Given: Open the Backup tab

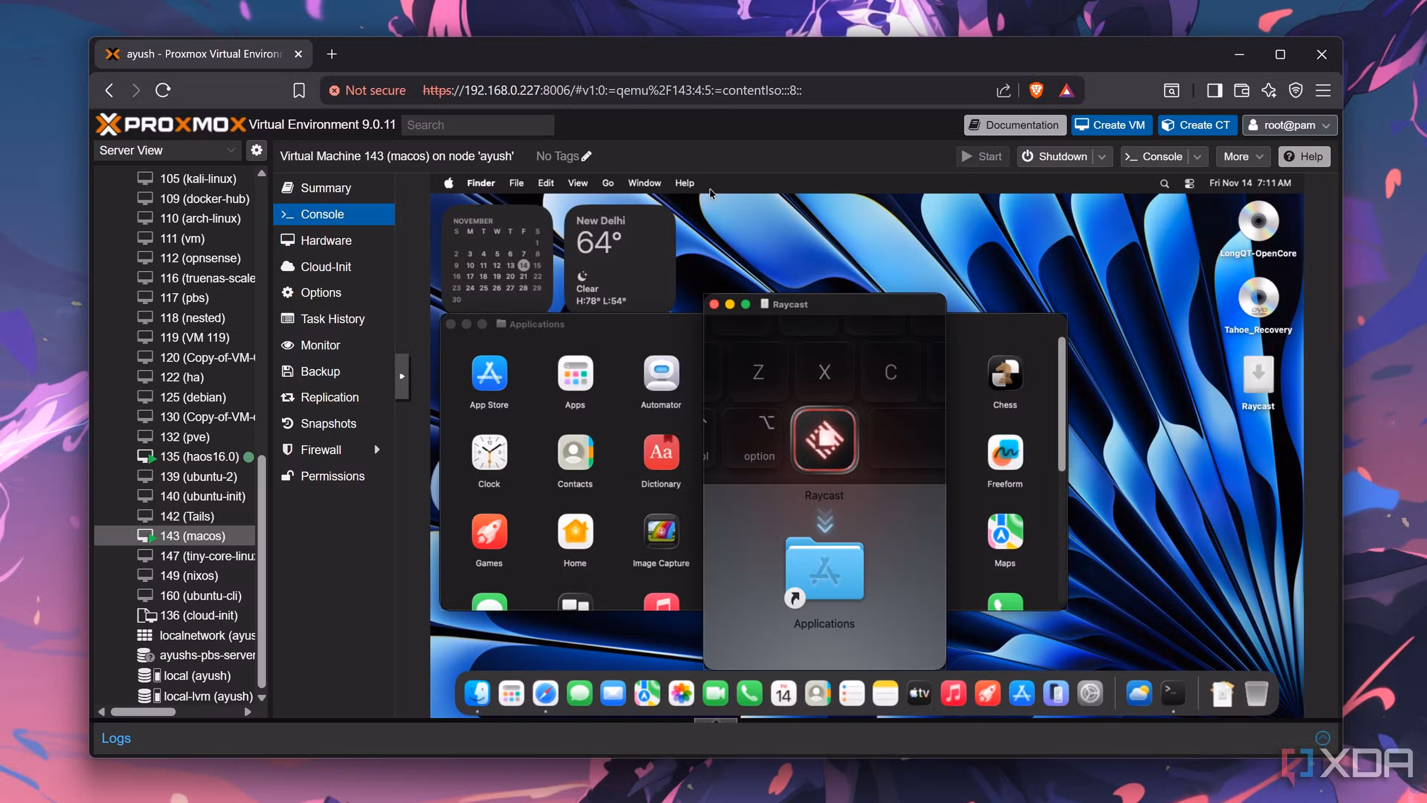Looking at the screenshot, I should coord(333,371).
